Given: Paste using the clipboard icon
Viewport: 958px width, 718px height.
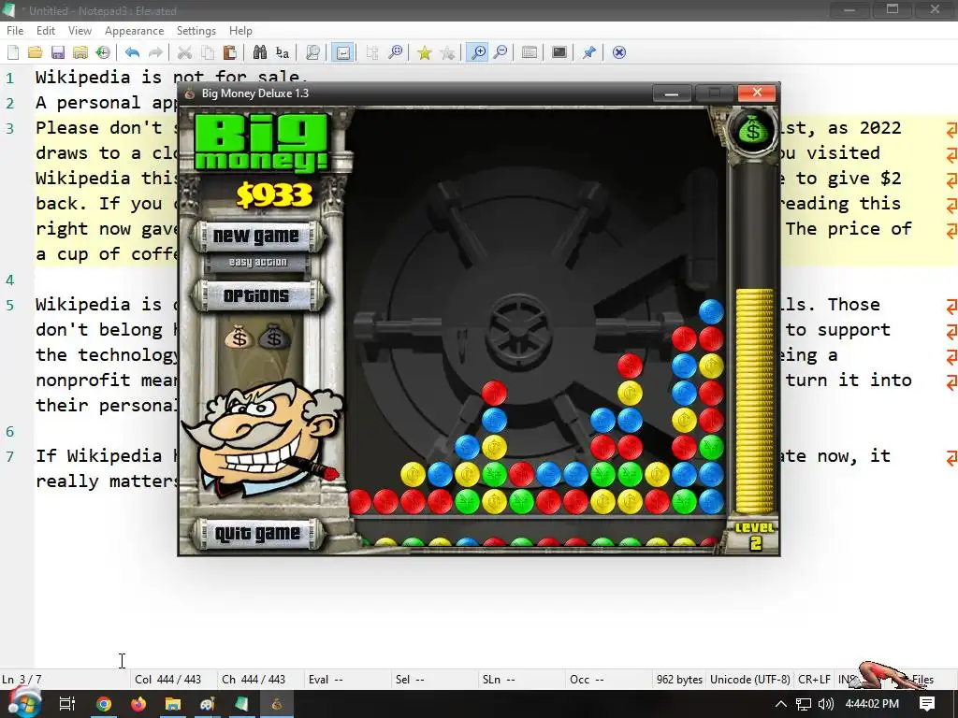Looking at the screenshot, I should [x=230, y=52].
